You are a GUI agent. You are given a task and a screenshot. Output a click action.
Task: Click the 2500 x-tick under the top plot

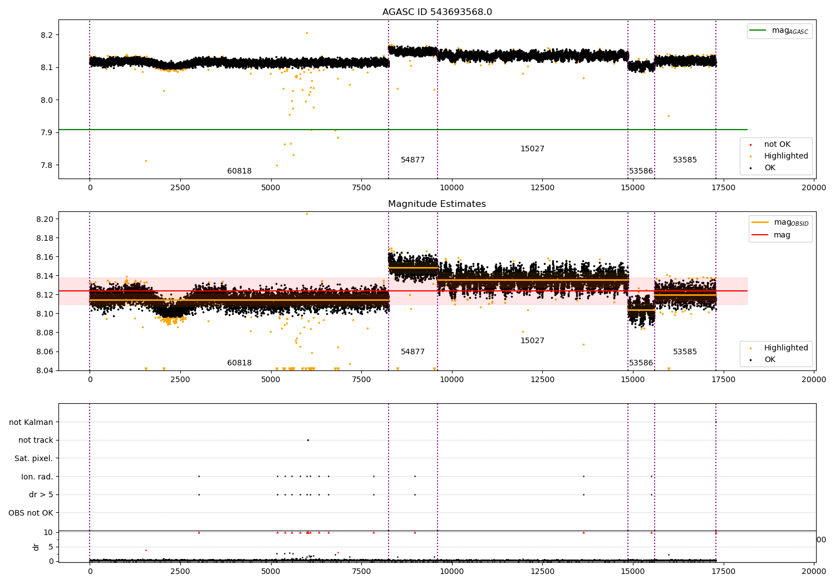coord(180,188)
